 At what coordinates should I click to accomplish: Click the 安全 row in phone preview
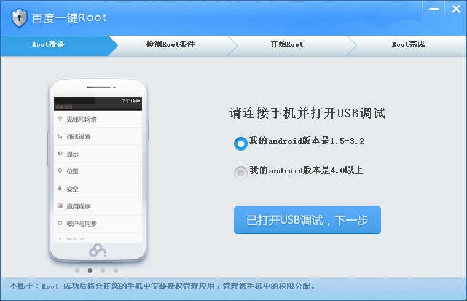click(98, 189)
